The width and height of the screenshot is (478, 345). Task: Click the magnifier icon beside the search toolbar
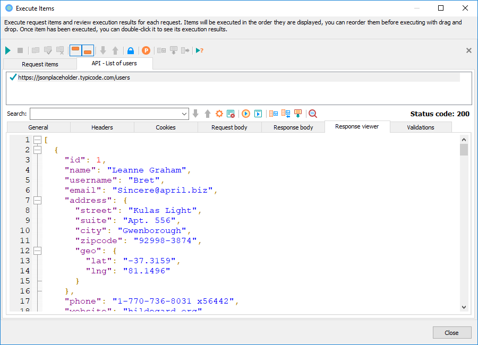click(312, 113)
